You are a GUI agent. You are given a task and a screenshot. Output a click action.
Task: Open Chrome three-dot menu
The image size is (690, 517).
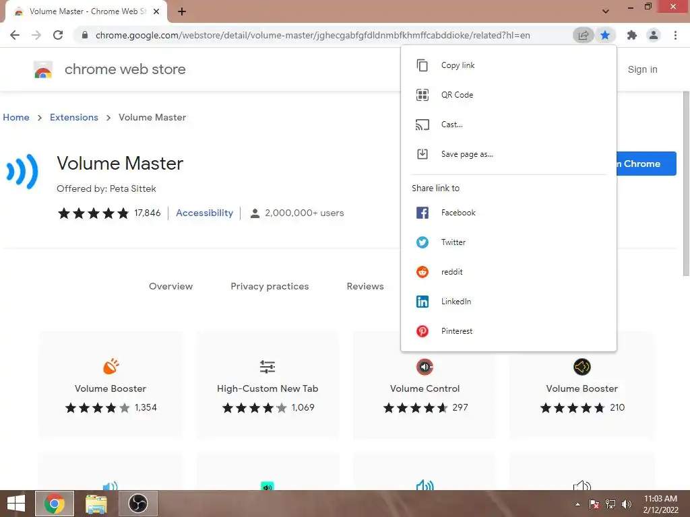click(x=675, y=35)
